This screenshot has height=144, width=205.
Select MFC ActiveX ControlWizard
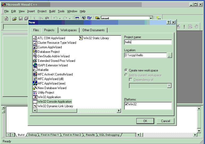click(53, 74)
